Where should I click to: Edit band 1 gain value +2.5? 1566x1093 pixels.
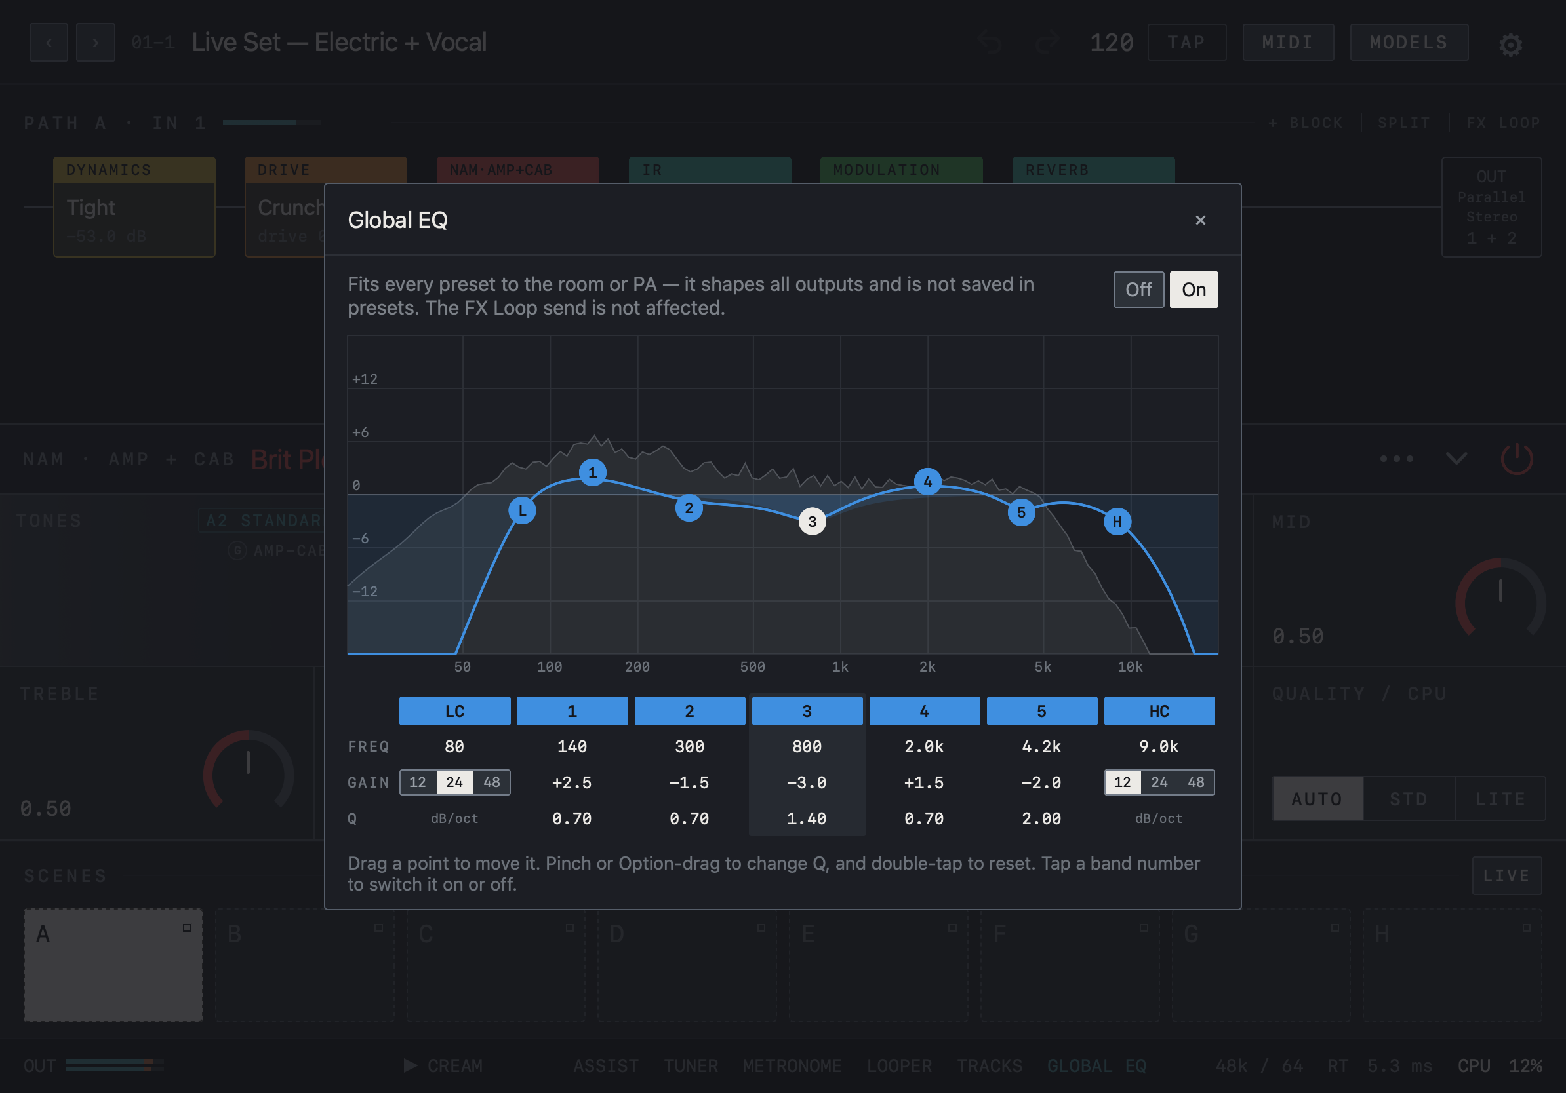click(572, 782)
